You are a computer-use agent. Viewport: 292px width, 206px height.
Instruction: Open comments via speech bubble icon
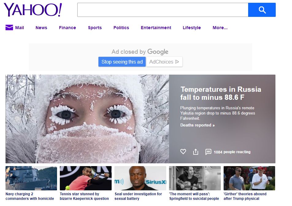coord(208,152)
